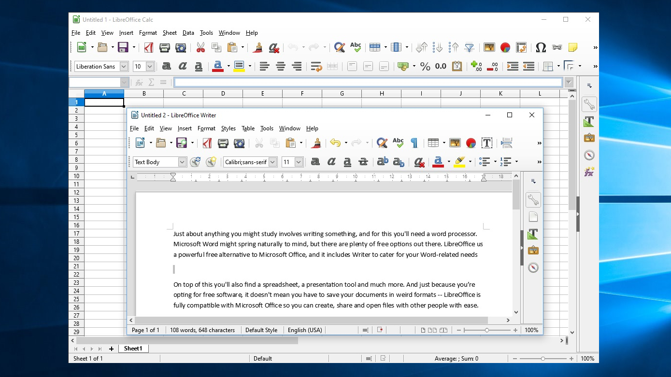Viewport: 671px width, 377px height.
Task: Toggle formatting marks in Writer
Action: pos(414,143)
